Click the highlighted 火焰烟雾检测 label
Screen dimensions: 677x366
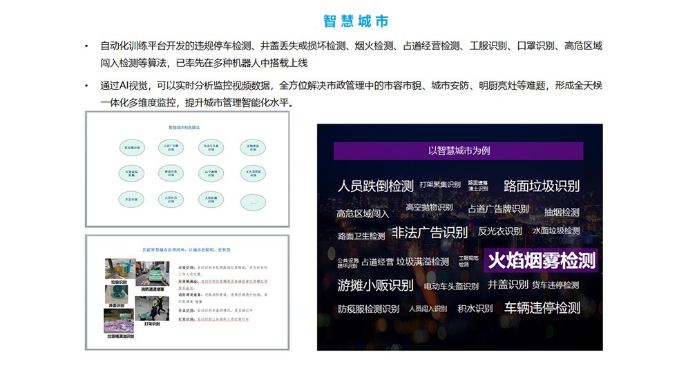(x=540, y=260)
